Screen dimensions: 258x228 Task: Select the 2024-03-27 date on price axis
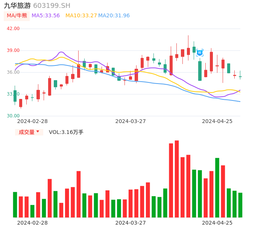pos(131,121)
